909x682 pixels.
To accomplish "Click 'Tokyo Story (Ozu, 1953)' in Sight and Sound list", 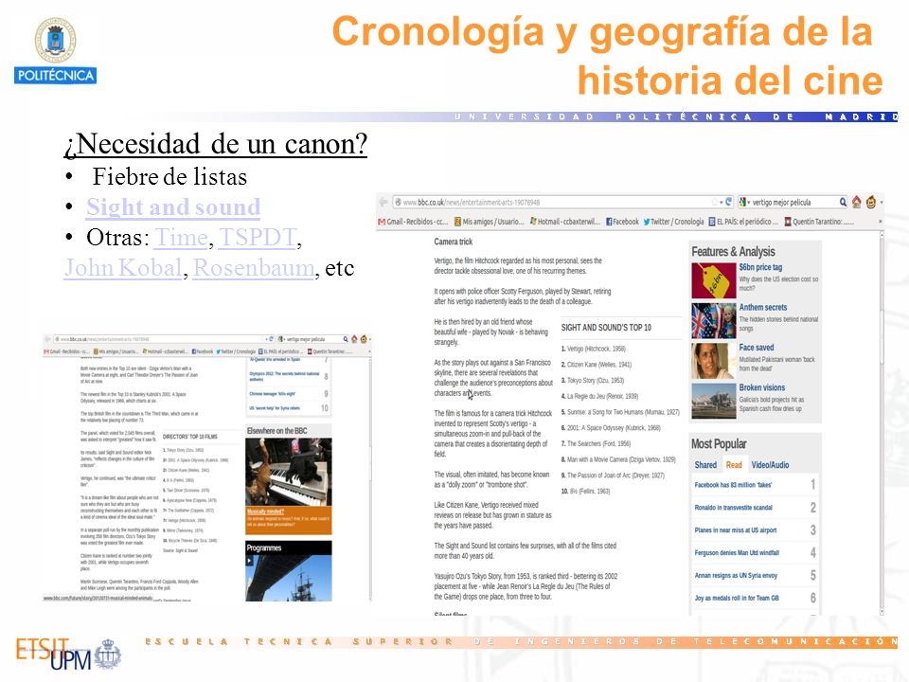I will (593, 381).
